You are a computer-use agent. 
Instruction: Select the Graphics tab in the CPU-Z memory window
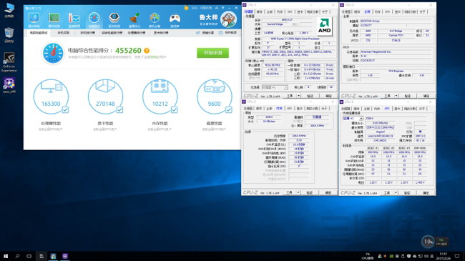tap(300, 109)
